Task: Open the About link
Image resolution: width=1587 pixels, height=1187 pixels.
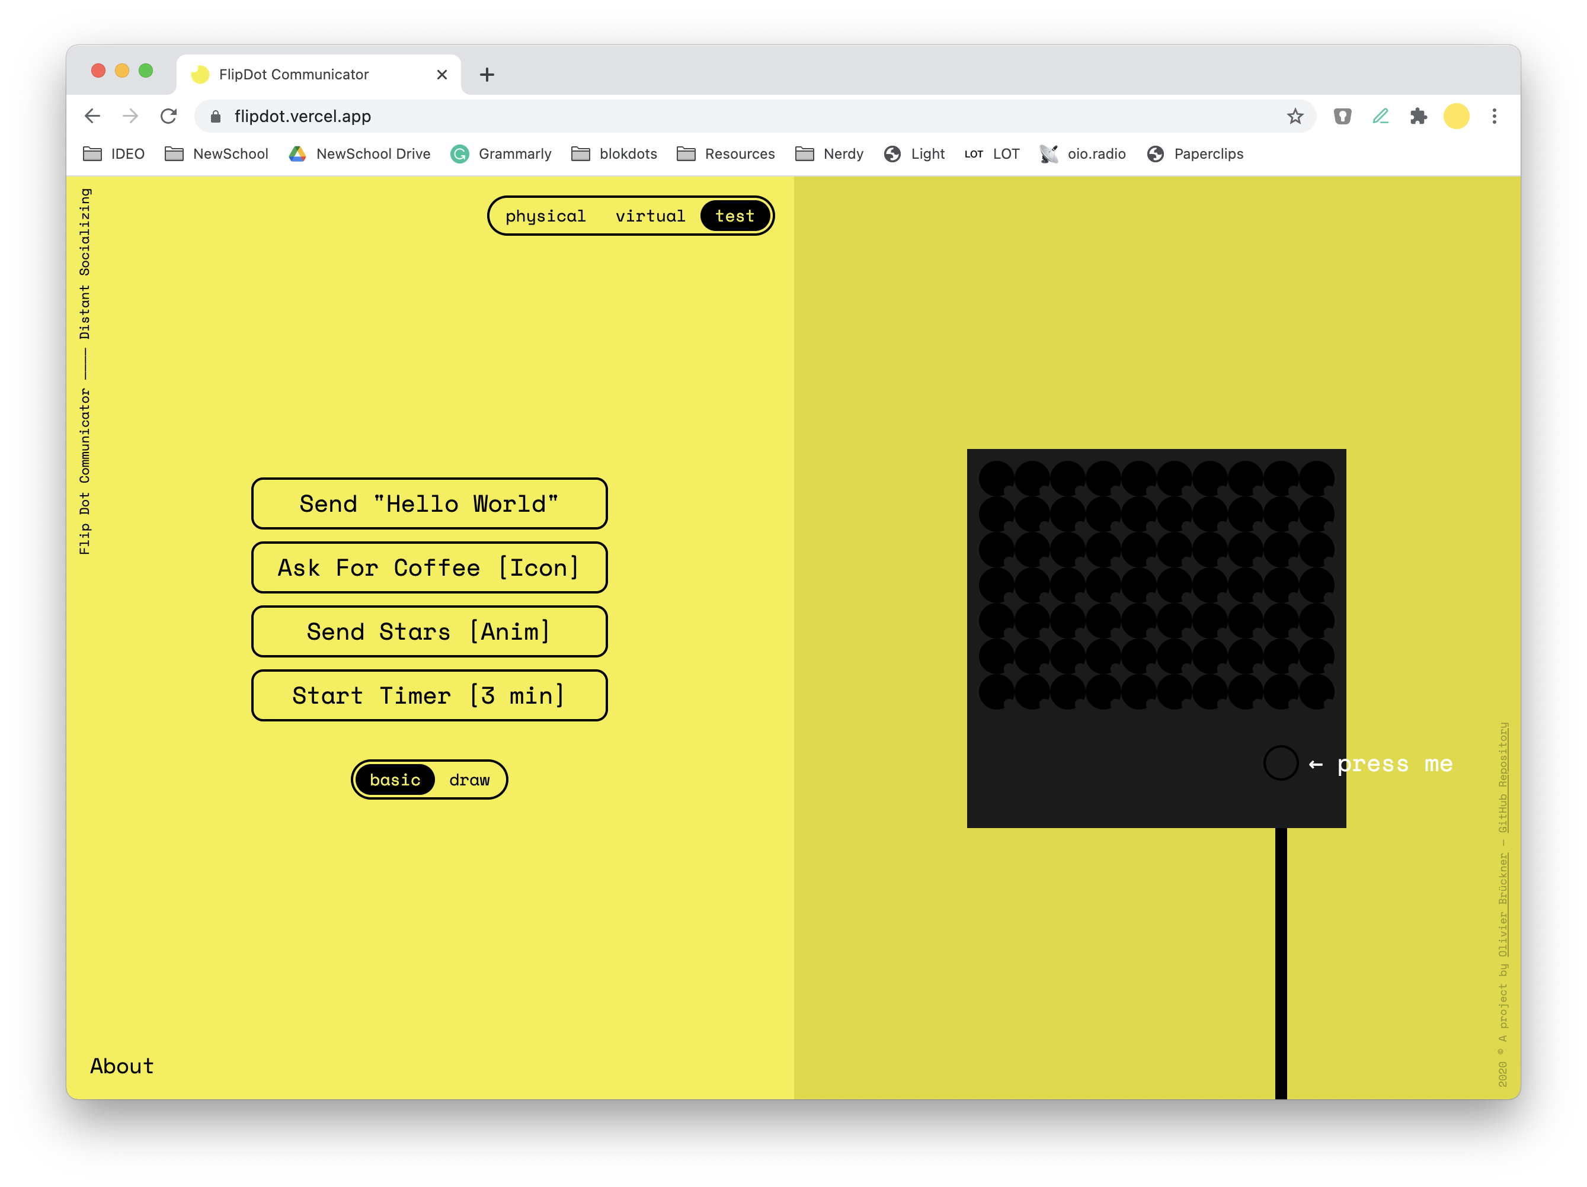Action: [122, 1067]
